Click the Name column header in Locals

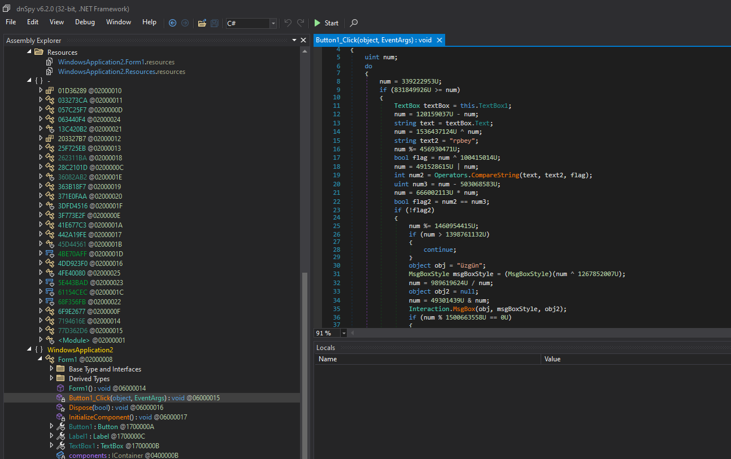428,359
